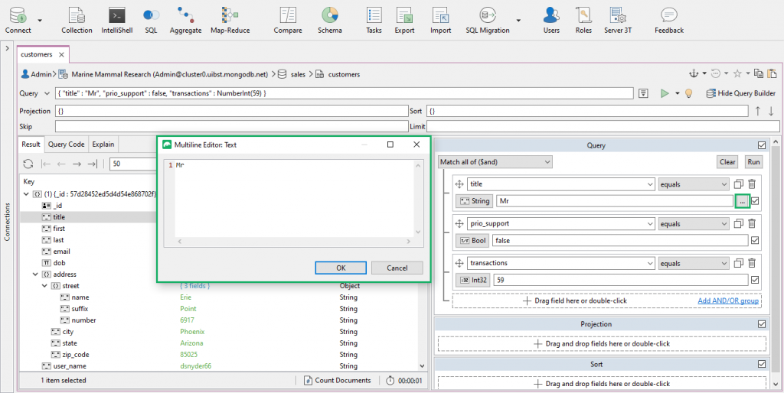Go to the first results page
Screen dimensions: 784x393
(x=47, y=164)
